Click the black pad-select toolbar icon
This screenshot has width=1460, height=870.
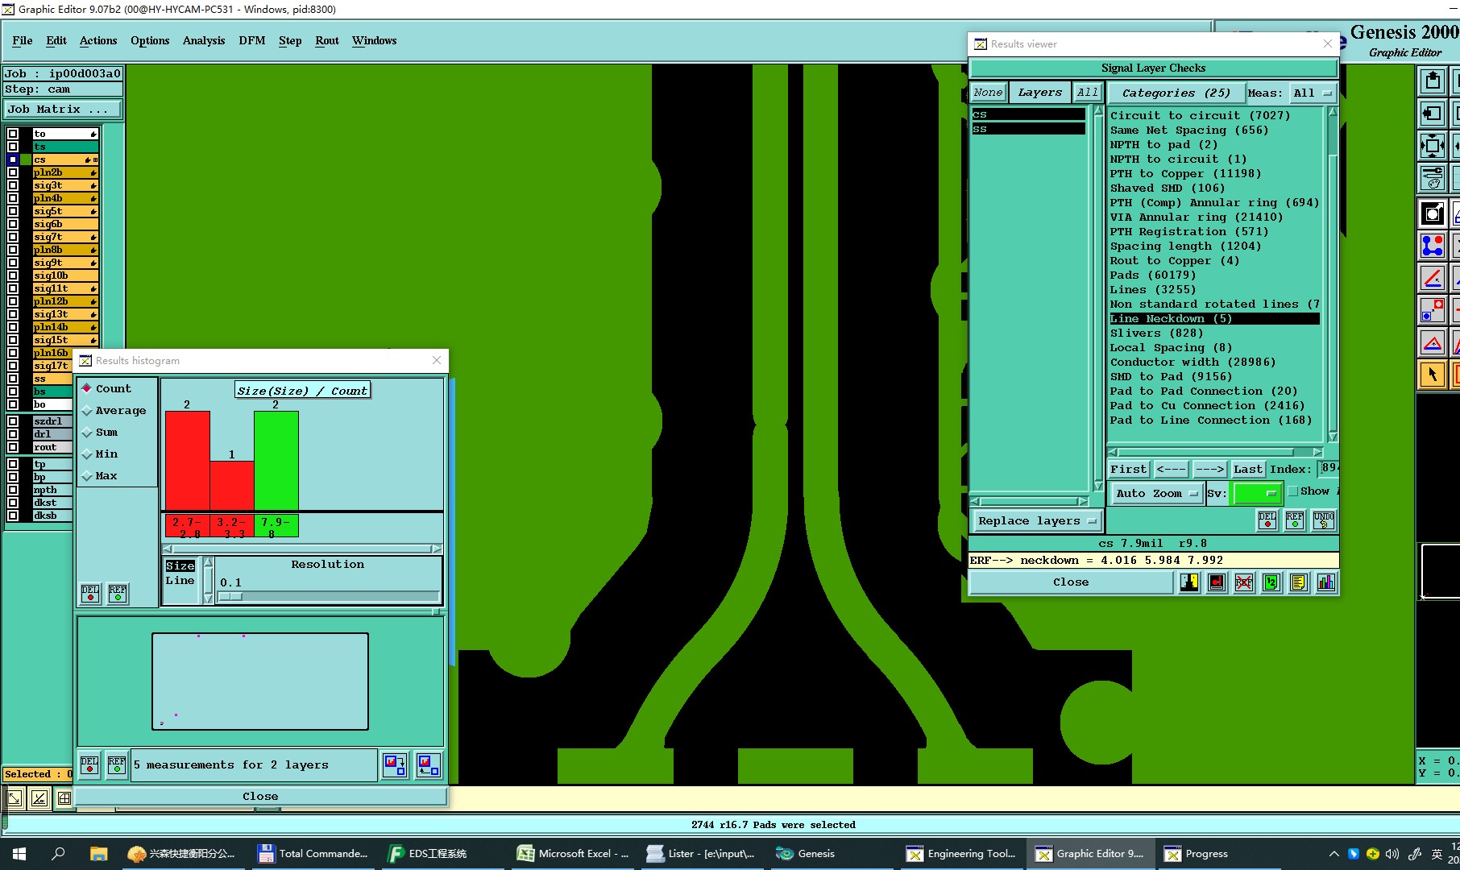coord(1433,213)
